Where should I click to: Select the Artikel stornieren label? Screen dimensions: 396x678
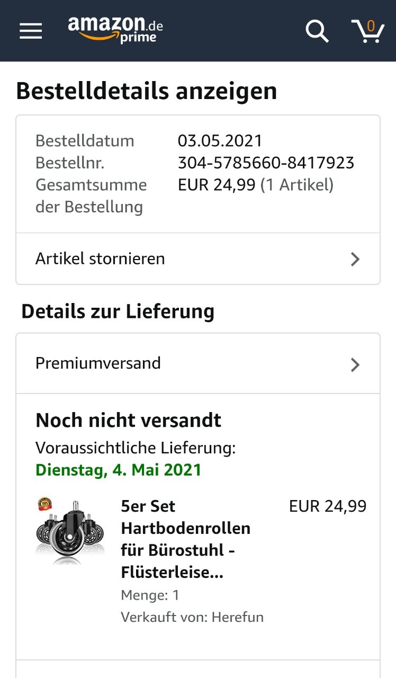100,259
